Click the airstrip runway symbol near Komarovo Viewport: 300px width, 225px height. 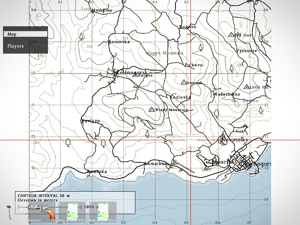pos(184,167)
